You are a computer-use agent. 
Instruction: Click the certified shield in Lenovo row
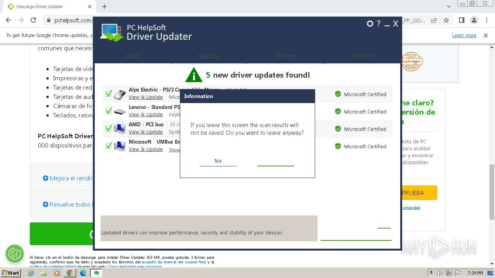338,111
